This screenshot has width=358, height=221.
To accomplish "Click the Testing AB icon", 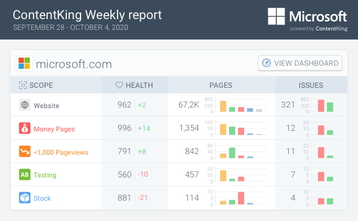I will (x=24, y=174).
